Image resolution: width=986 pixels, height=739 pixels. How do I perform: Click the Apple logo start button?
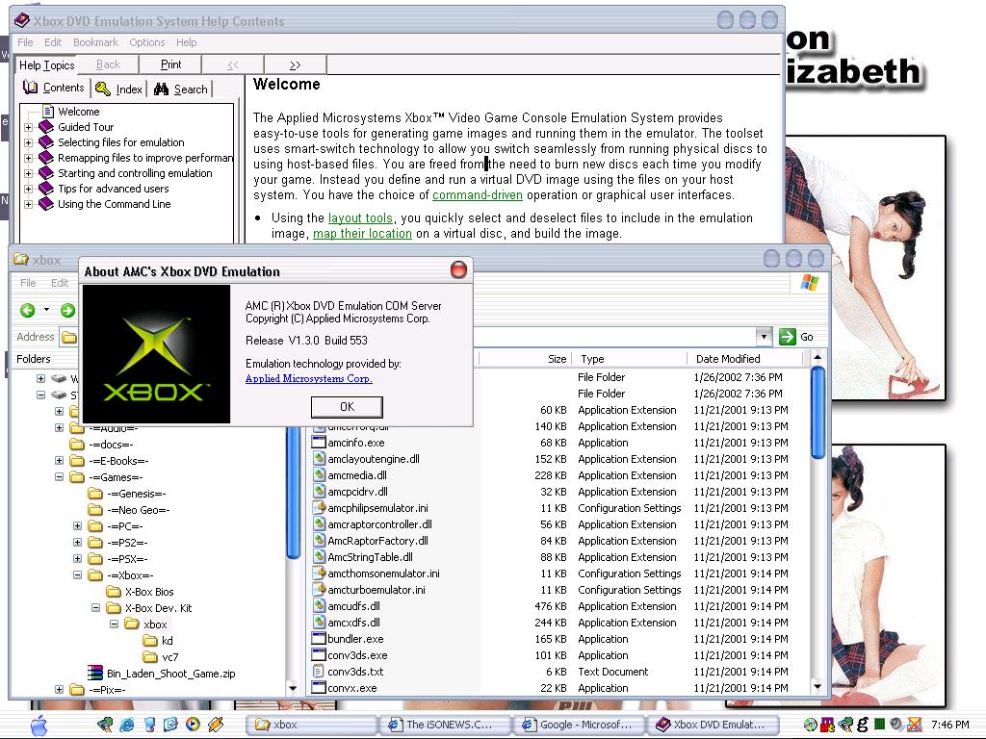[39, 725]
